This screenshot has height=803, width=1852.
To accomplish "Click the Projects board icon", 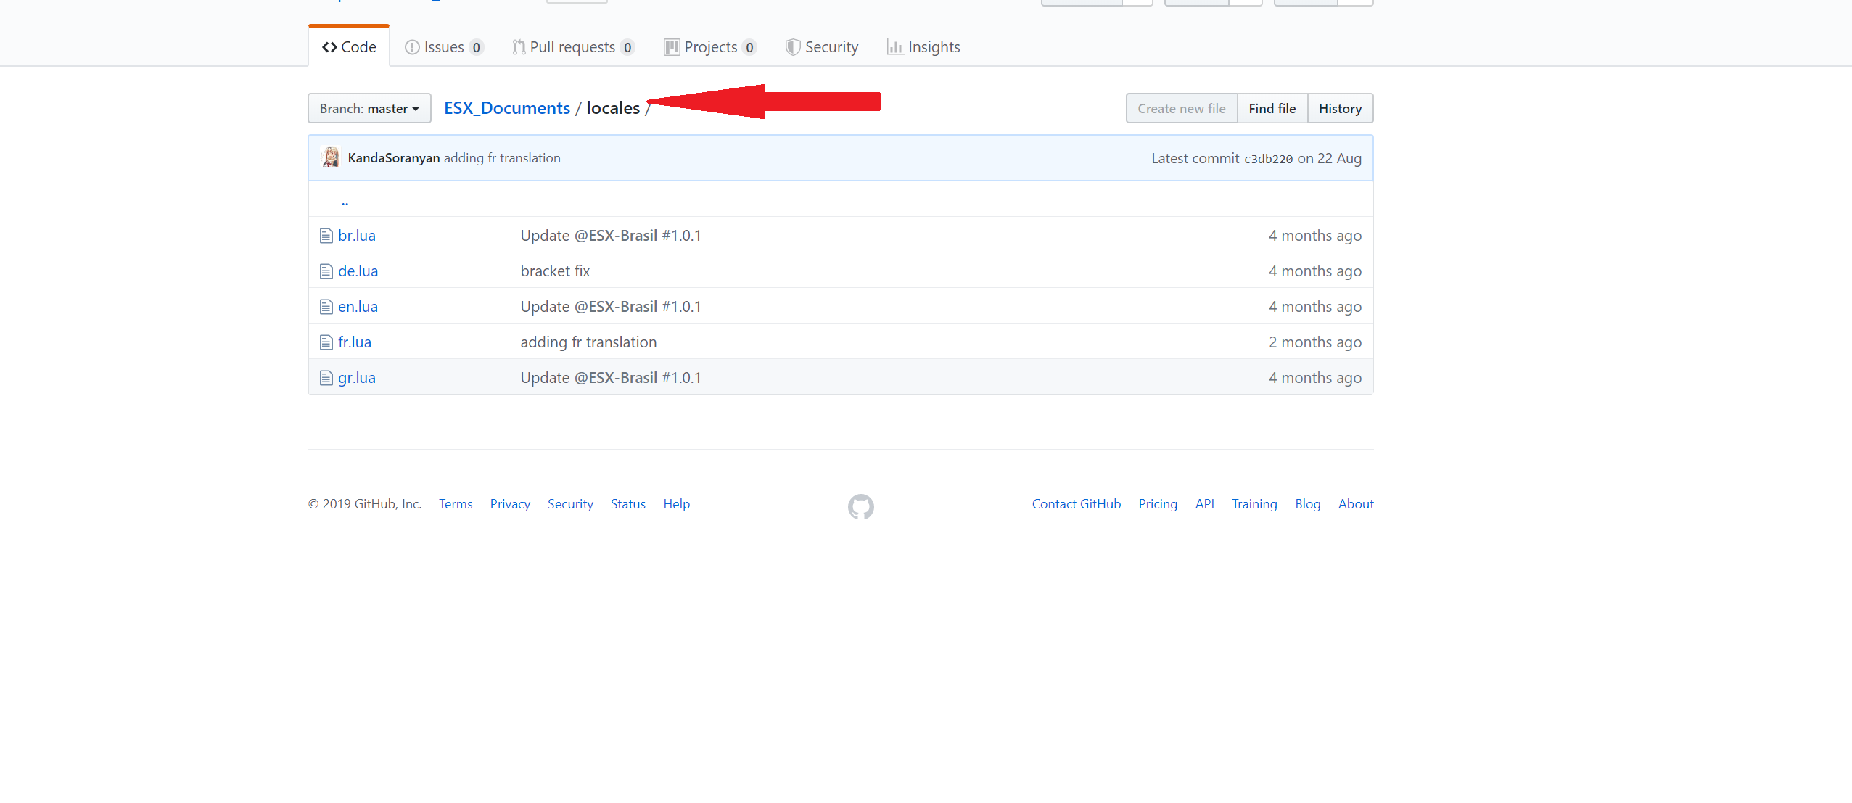I will click(x=670, y=46).
